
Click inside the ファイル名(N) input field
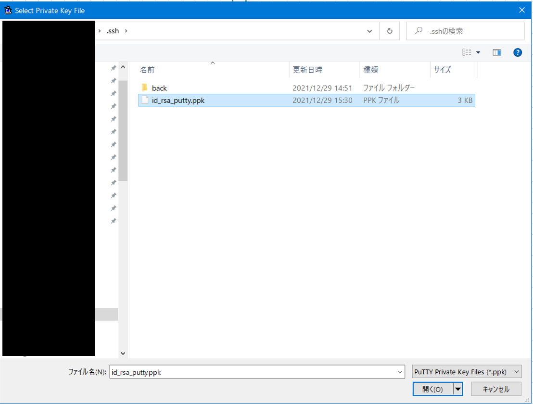coord(241,371)
